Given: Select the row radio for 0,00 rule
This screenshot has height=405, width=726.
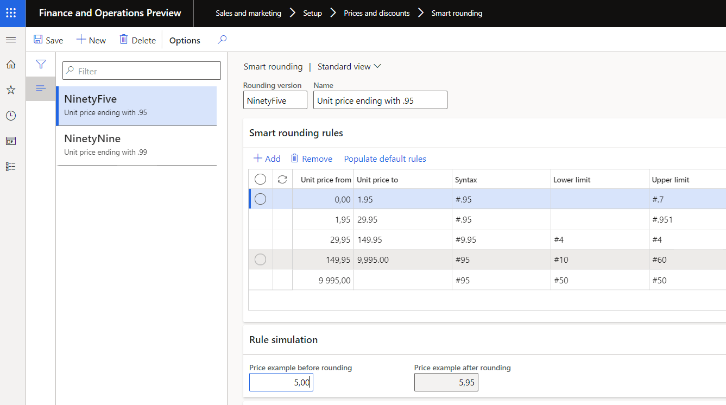Looking at the screenshot, I should tap(261, 199).
